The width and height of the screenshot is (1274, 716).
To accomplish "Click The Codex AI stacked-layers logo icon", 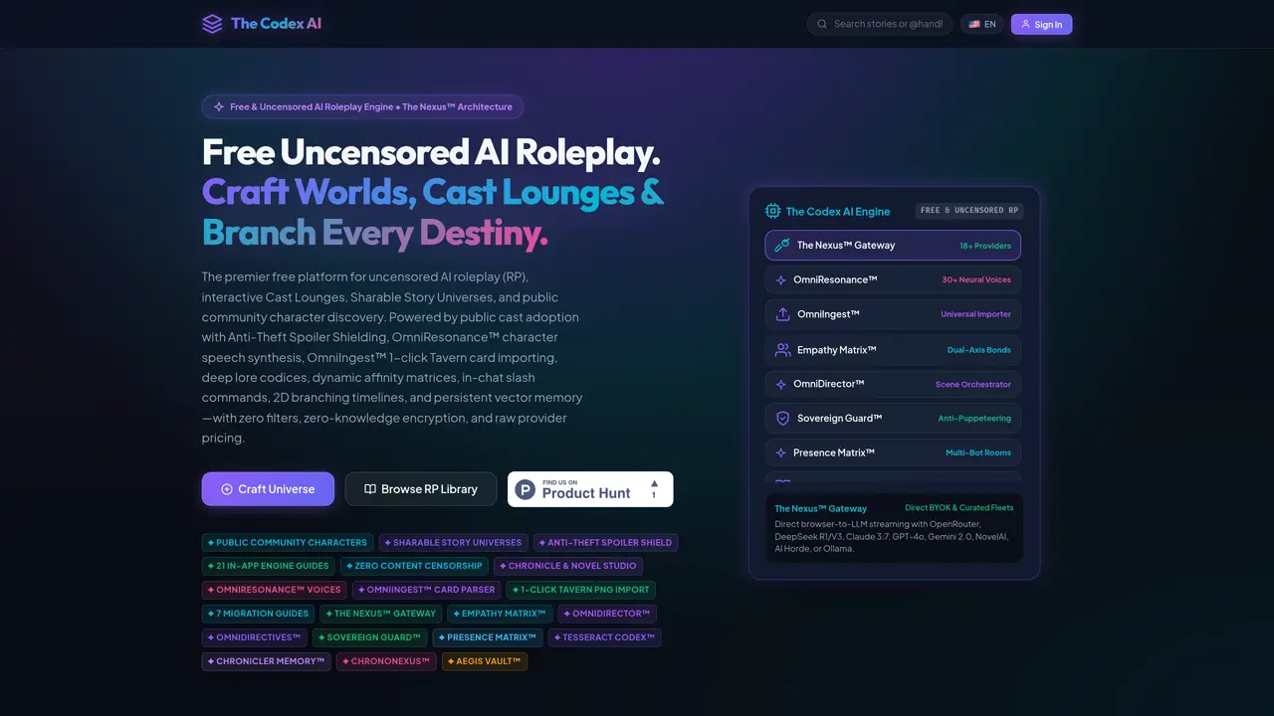I will [212, 24].
